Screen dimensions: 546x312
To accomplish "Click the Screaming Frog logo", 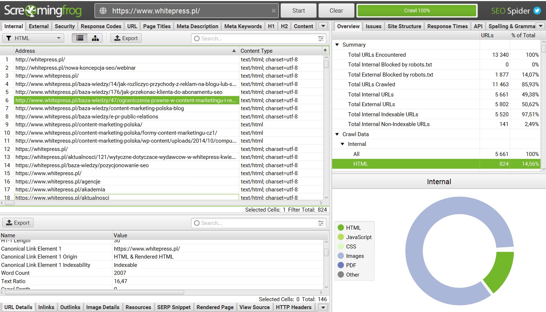I will click(x=43, y=11).
